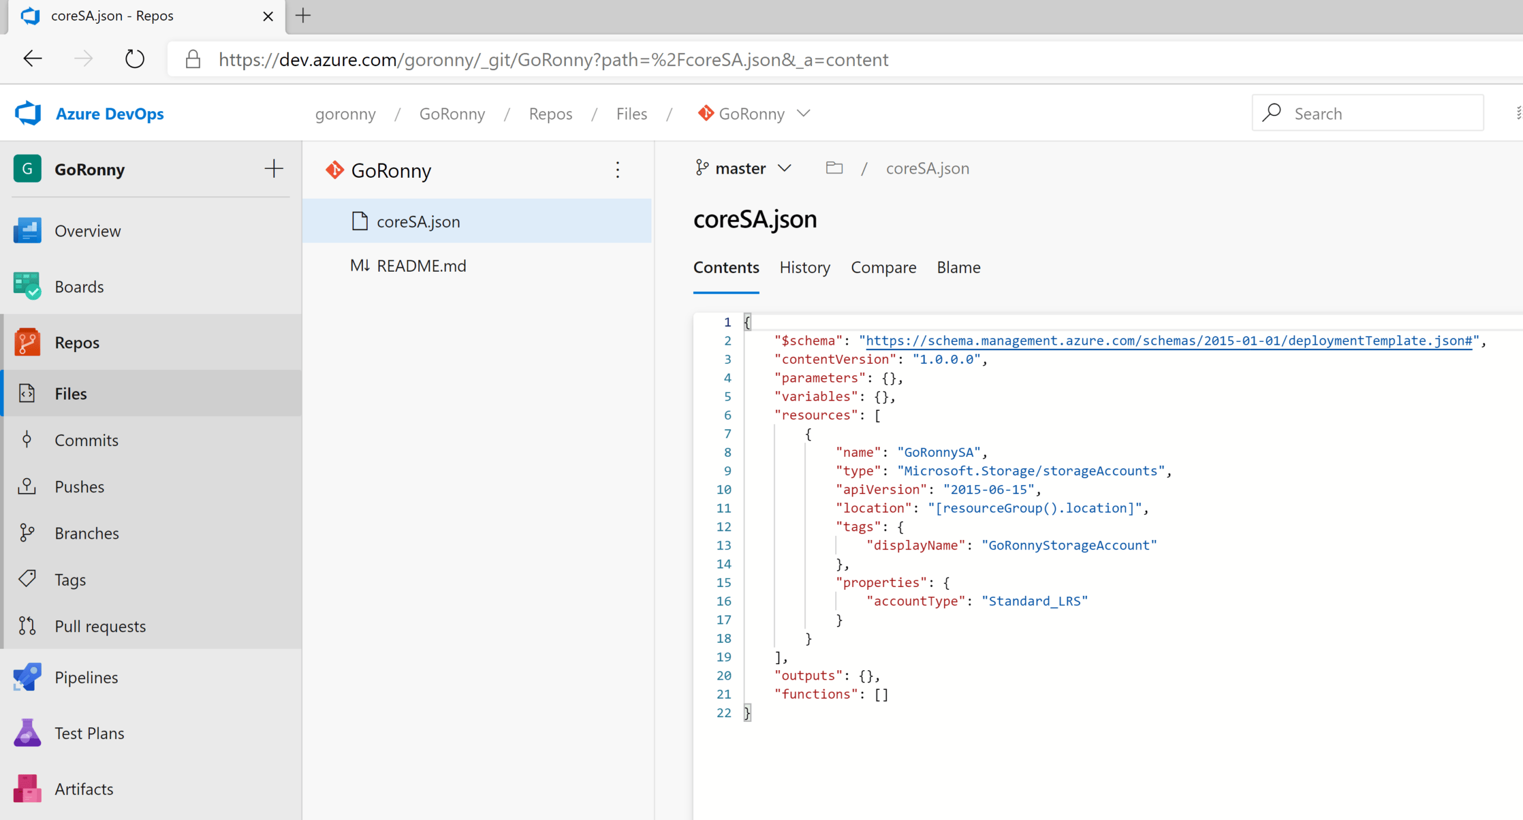Open the Test Plans hub icon
The image size is (1523, 820).
tap(27, 733)
